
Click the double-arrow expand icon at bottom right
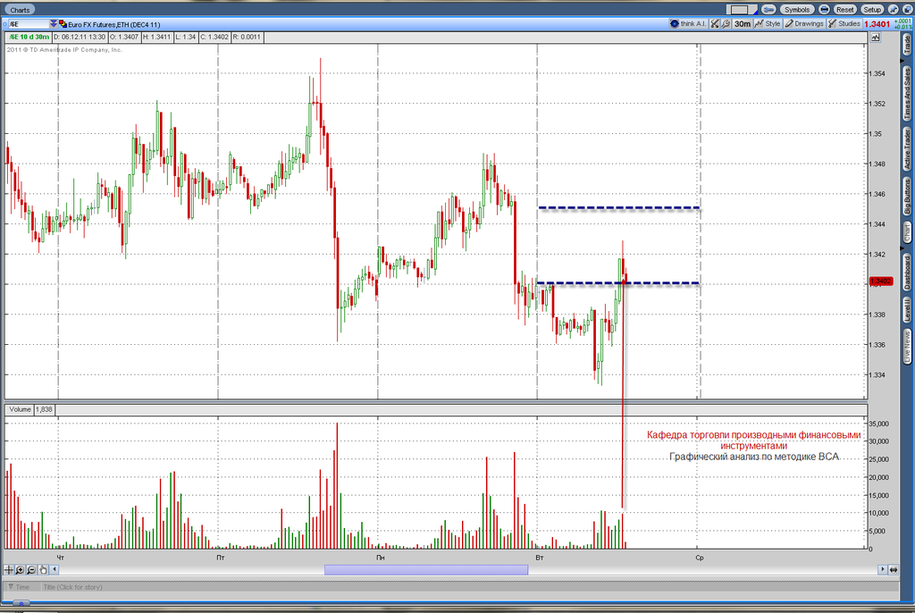click(894, 570)
